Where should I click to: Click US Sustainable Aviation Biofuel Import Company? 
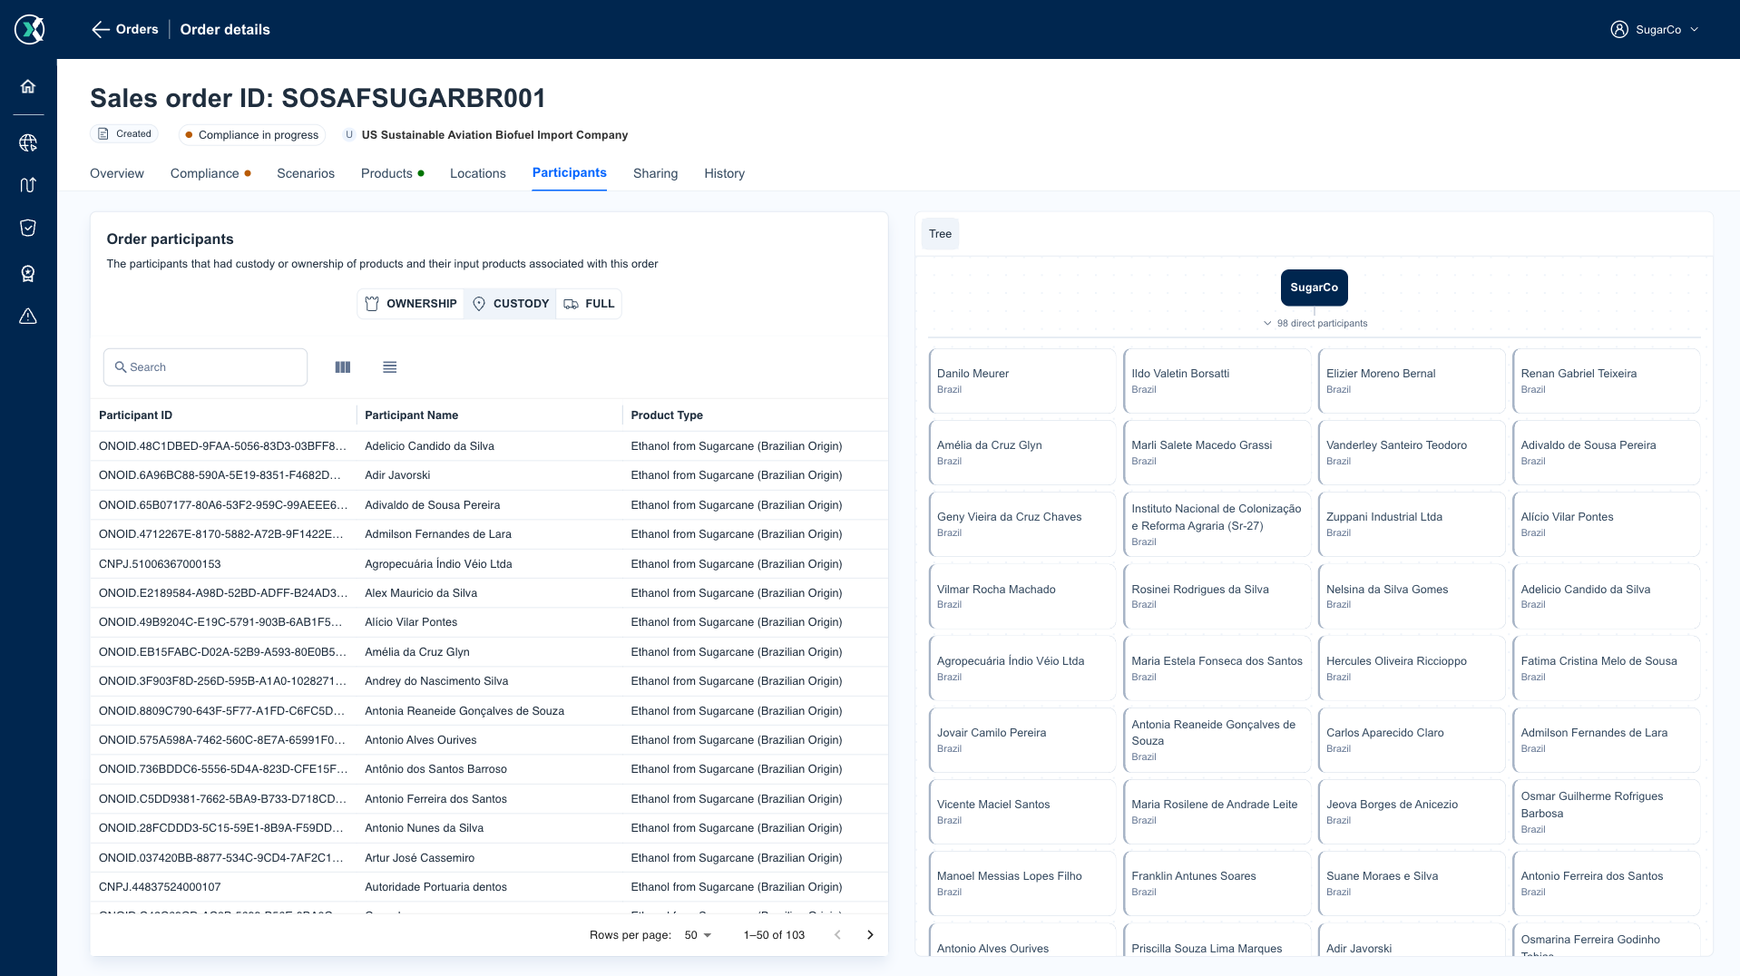pyautogui.click(x=494, y=135)
